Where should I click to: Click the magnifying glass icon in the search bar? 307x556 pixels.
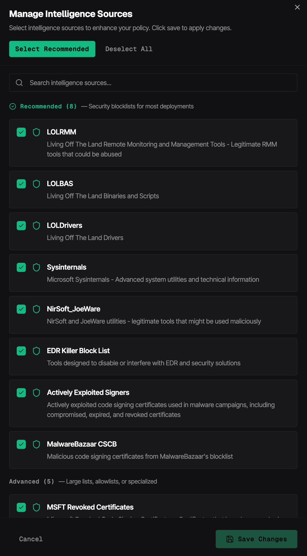(19, 82)
